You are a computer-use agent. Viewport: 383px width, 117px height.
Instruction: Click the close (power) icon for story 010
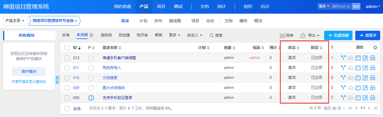[x=358, y=78]
